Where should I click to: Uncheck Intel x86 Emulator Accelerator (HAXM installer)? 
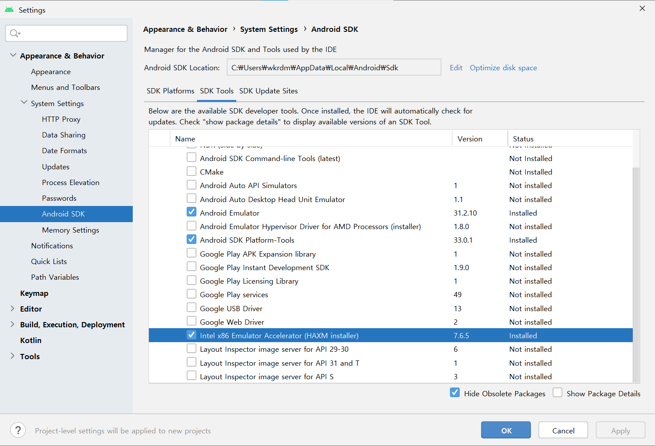[x=191, y=335]
